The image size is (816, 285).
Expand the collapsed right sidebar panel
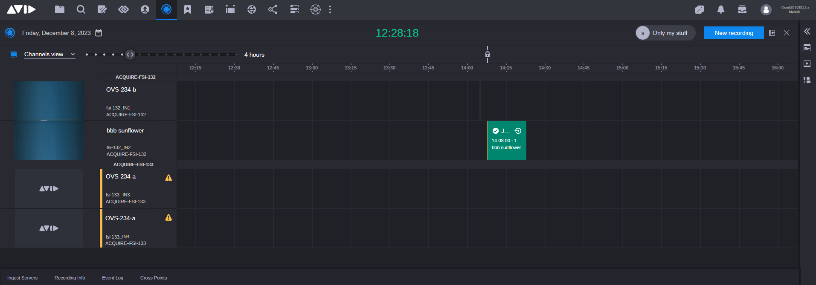[x=807, y=32]
